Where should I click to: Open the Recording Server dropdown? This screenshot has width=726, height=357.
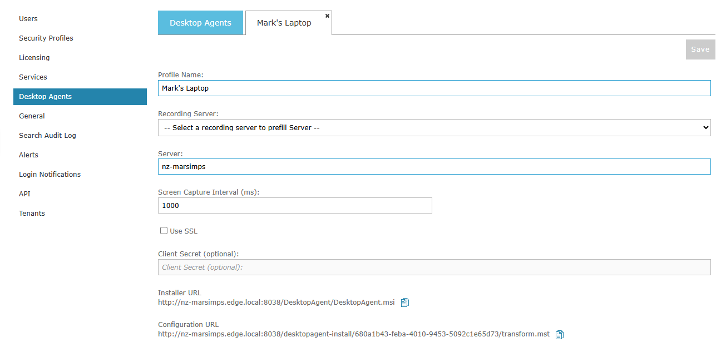[434, 127]
